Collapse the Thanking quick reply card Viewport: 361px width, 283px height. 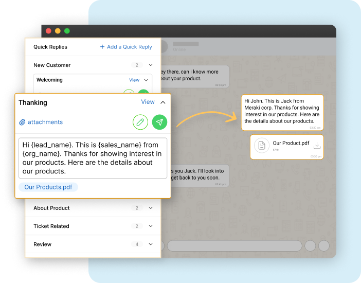point(163,102)
